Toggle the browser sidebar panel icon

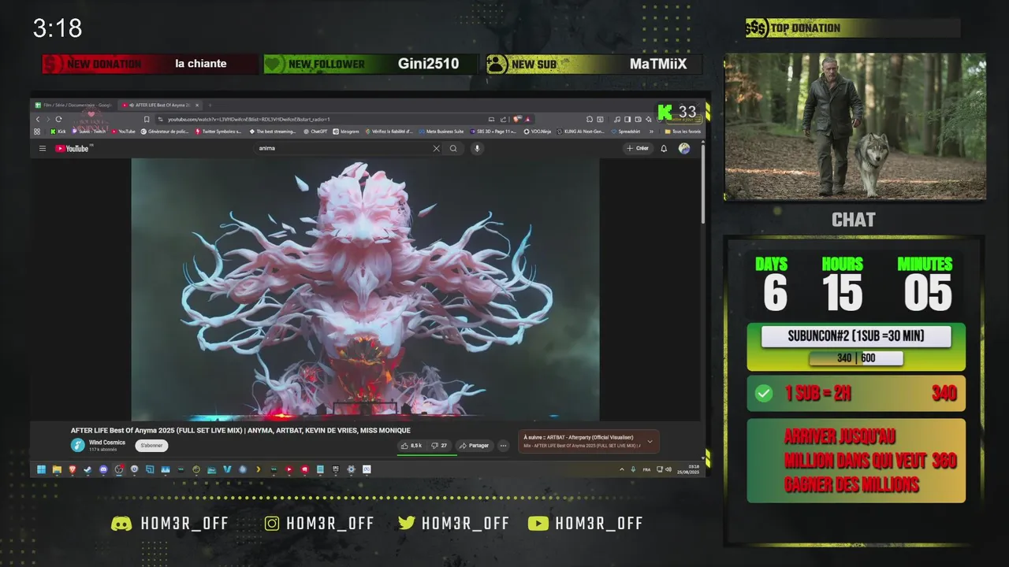coord(627,119)
